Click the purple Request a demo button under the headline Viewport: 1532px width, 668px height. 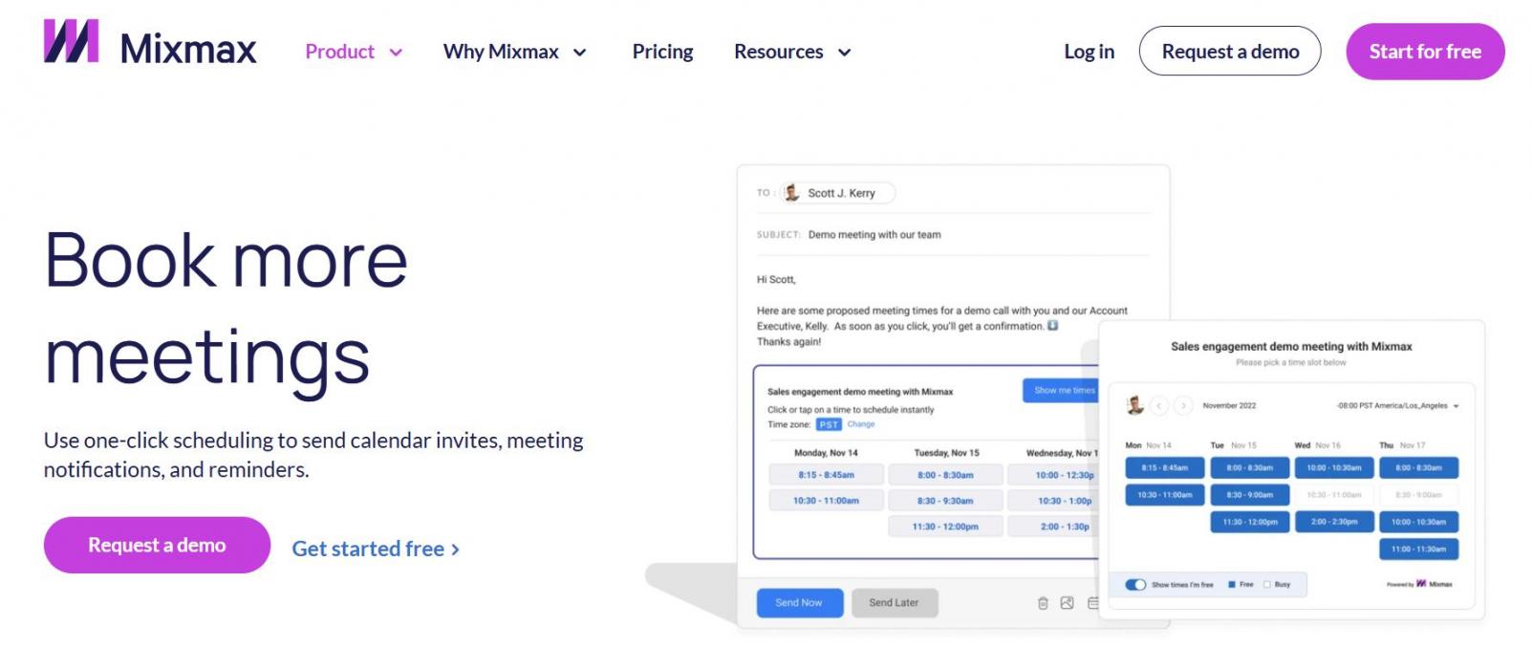157,545
